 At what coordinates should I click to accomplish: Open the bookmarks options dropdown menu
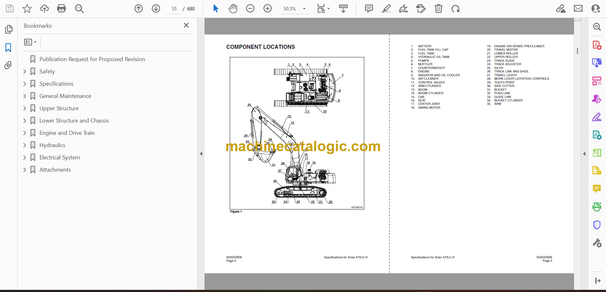click(30, 42)
